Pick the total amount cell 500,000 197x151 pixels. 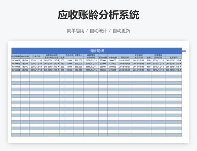click(x=79, y=70)
